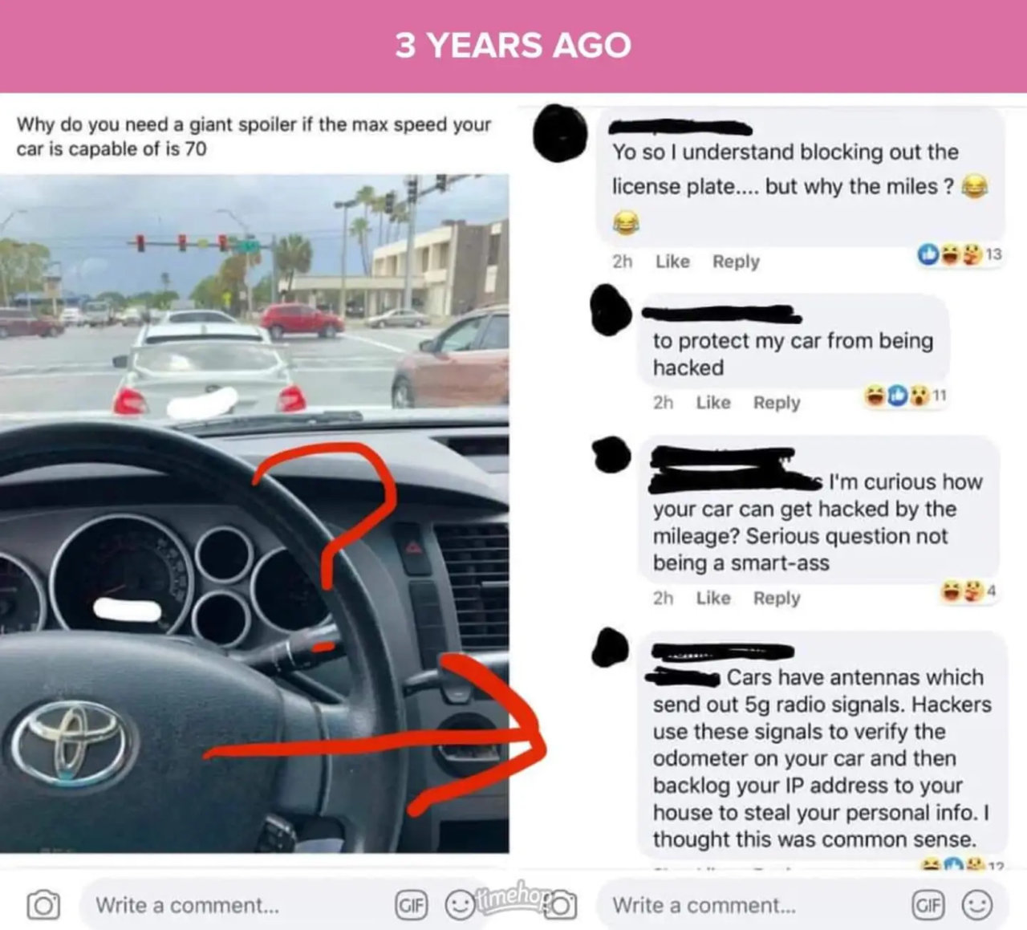Open emoji picker in right comment box
This screenshot has height=930, width=1027.
977,905
